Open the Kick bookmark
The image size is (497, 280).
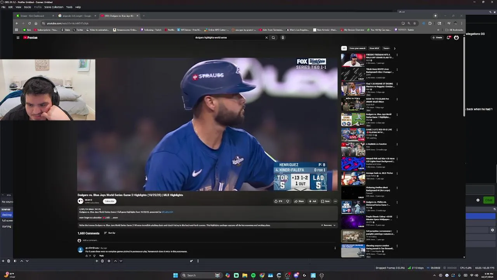[x=27, y=30]
